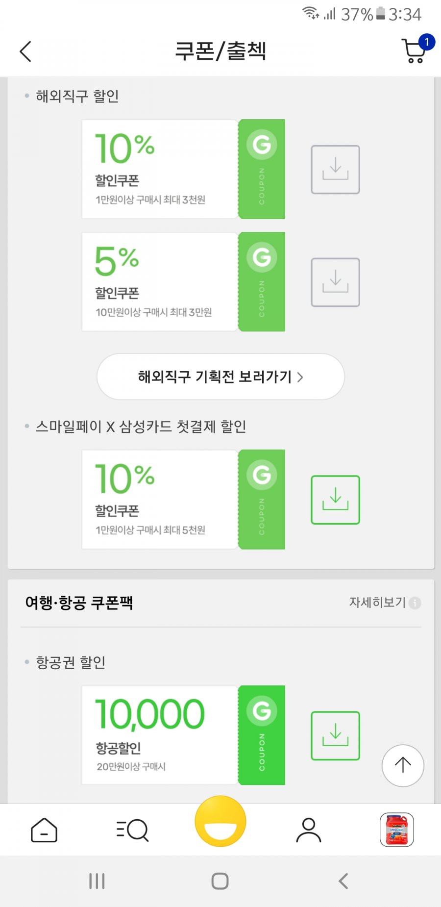Viewport: 441px width, 907px height.
Task: Tap the info icon beside 자세히보기
Action: [415, 603]
